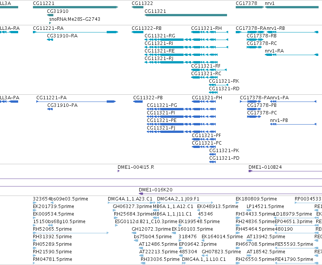Click protein CG11321-PI
This screenshot has height=265, width=322.
coord(161,113)
